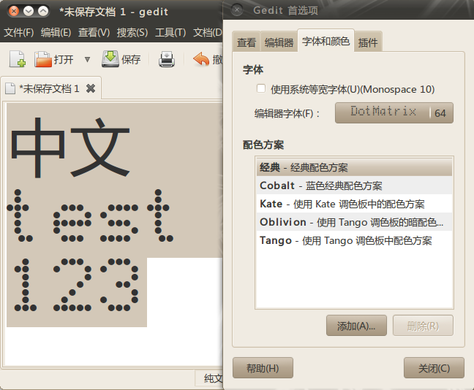474x390 pixels.
Task: Click the 保存 save disk icon
Action: pyautogui.click(x=110, y=59)
